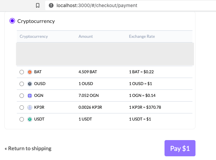Click the Exchange Rate column header
Screen dimensions: 216x160
click(142, 36)
